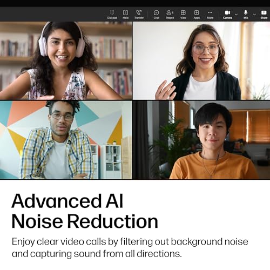Screen dimensions: 270x270
Task: Open the Dial pad
Action: [x=112, y=15]
